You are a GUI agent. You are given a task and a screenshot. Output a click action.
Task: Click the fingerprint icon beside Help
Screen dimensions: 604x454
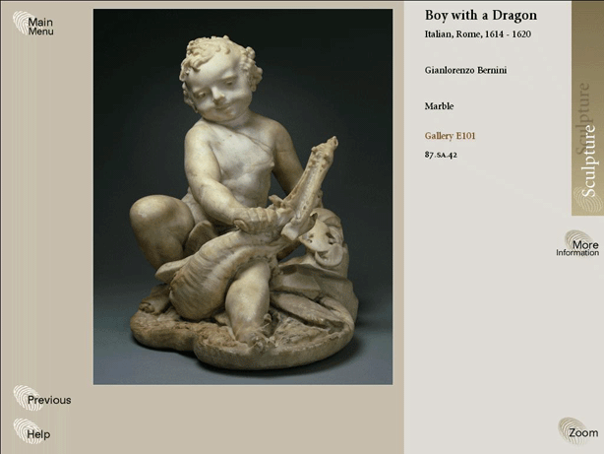pyautogui.click(x=24, y=430)
